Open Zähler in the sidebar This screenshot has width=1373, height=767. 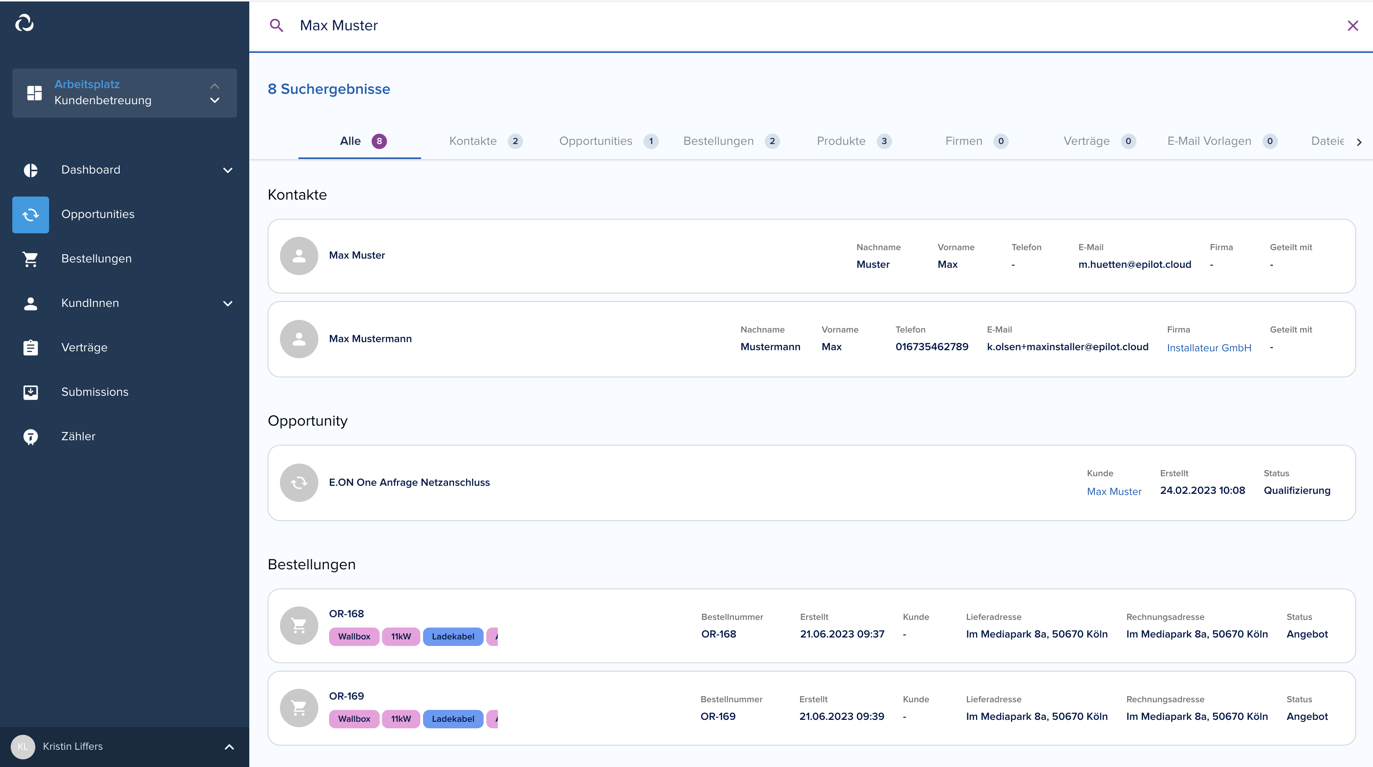[x=78, y=436]
